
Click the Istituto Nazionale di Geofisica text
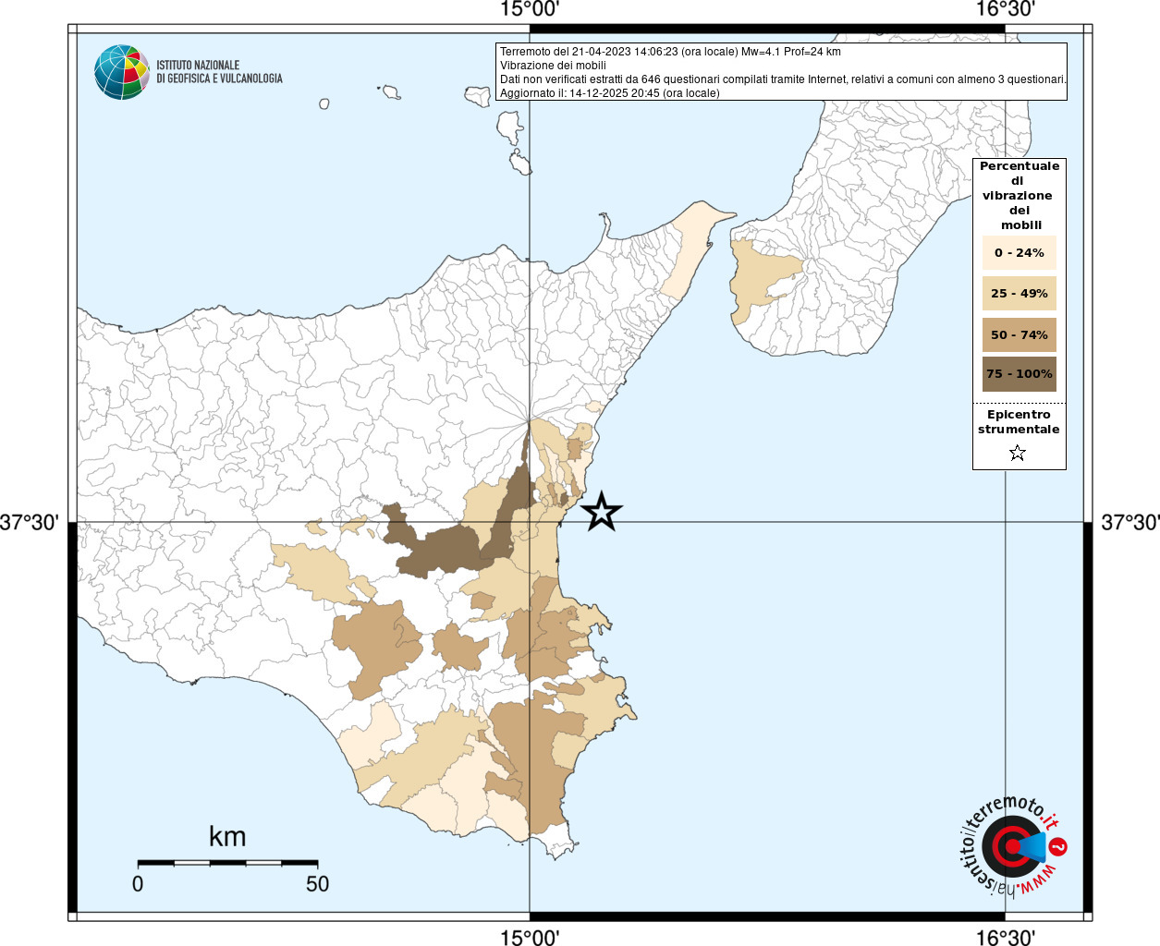pos(219,72)
